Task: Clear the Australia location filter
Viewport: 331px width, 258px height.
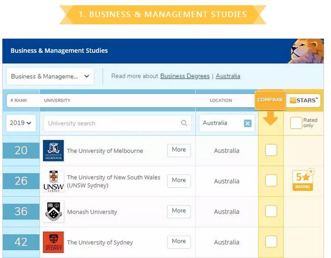Action: coord(247,123)
